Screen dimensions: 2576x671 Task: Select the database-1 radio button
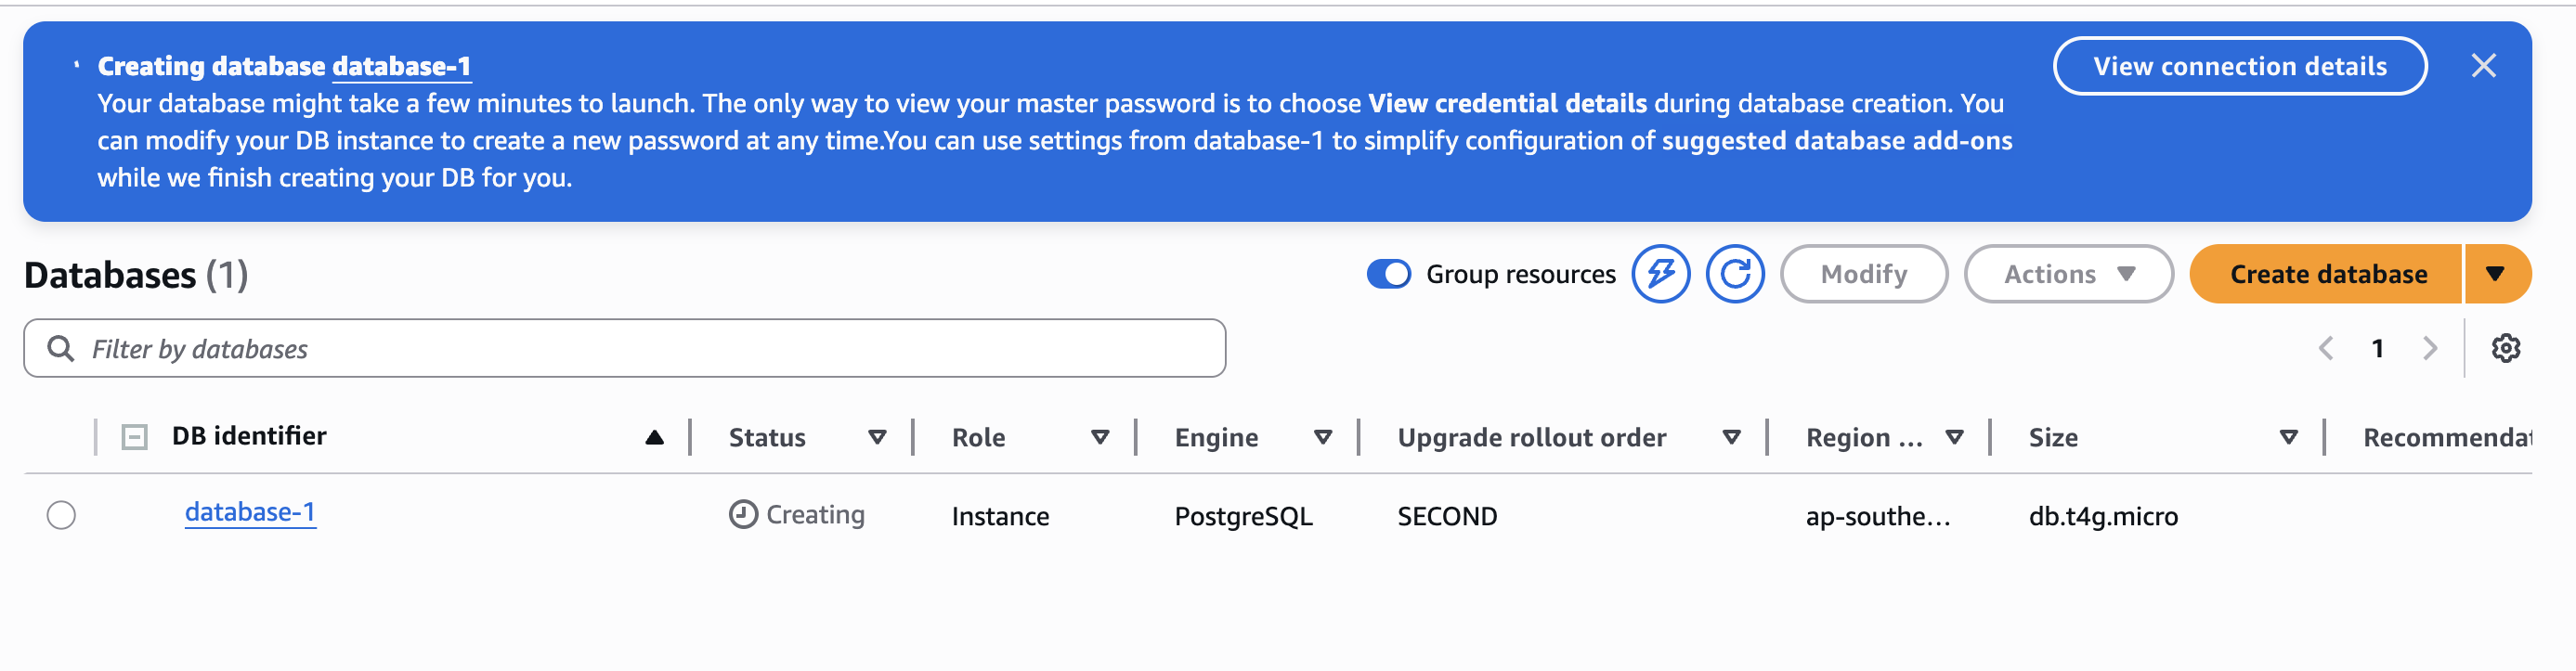click(61, 515)
